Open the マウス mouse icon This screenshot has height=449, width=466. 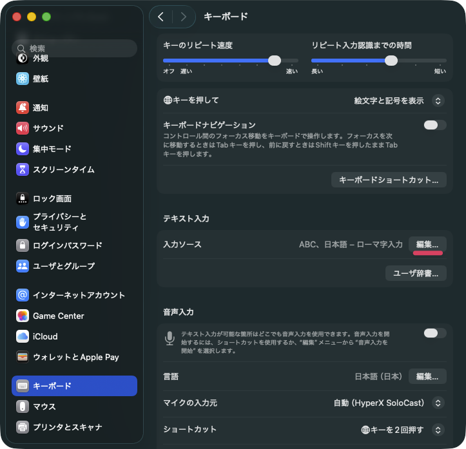23,406
